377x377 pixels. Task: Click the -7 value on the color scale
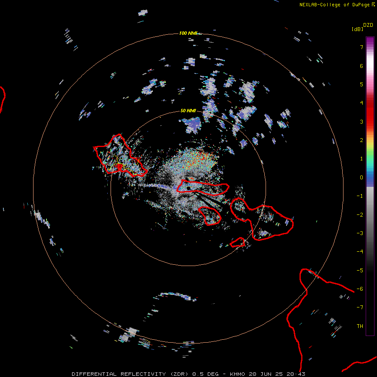[x=360, y=307]
